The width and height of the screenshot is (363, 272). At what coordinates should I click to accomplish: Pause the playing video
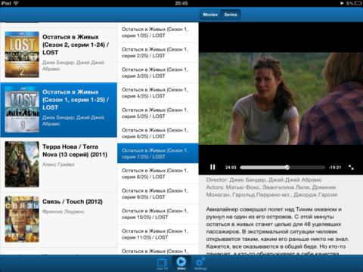[x=213, y=167]
